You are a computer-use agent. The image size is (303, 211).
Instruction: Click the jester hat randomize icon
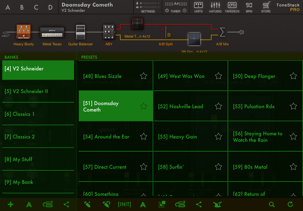click(x=217, y=205)
